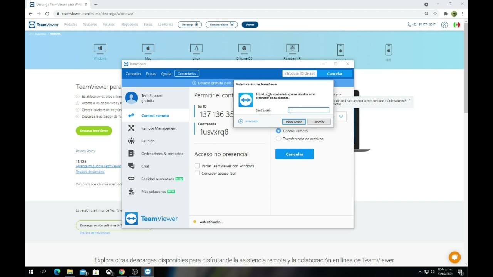
Task: Select Transferencia de archivos radio option
Action: (x=278, y=138)
